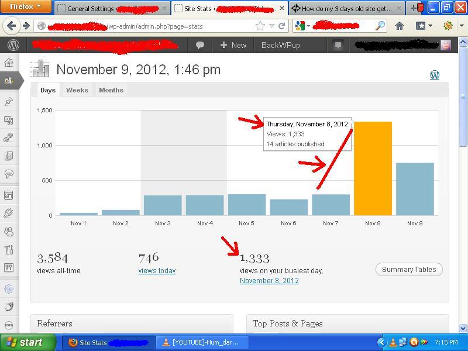
Task: Open the Comments speech bubble sidebar icon
Action: (x=9, y=174)
